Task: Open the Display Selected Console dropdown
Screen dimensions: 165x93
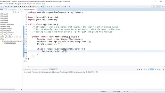Action: click(160, 69)
